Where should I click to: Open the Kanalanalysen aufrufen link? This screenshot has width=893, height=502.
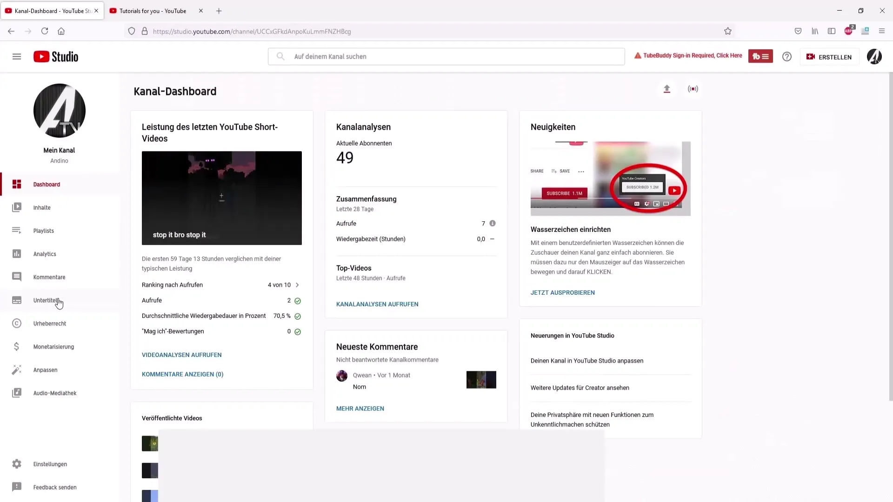[x=377, y=304]
